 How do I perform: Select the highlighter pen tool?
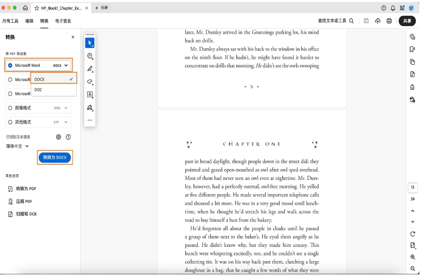click(90, 69)
